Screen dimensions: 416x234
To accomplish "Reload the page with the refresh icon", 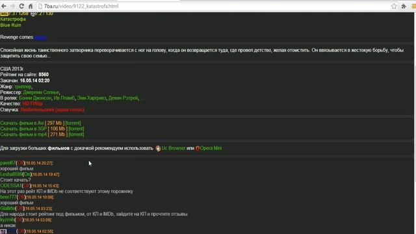I will tap(21, 6).
